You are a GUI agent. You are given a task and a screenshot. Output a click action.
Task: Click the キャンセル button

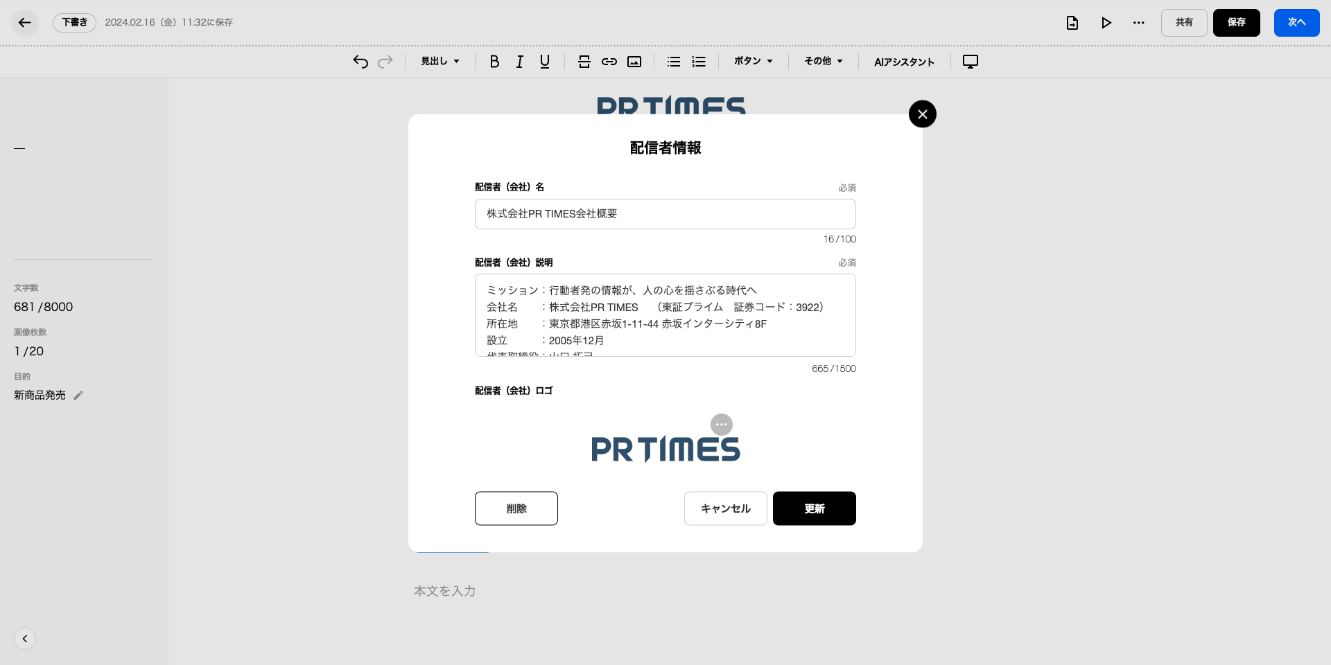pos(726,508)
